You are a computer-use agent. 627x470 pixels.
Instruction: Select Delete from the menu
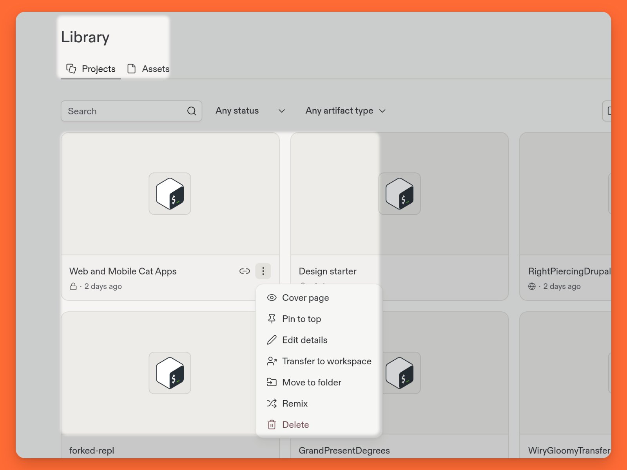point(319,425)
